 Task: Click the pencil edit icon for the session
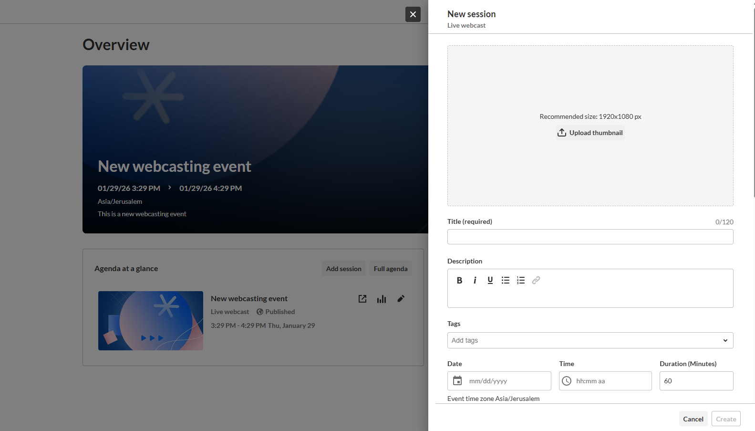[401, 299]
